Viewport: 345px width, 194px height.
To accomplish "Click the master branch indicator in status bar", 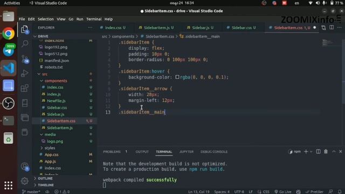I will click(31, 192).
